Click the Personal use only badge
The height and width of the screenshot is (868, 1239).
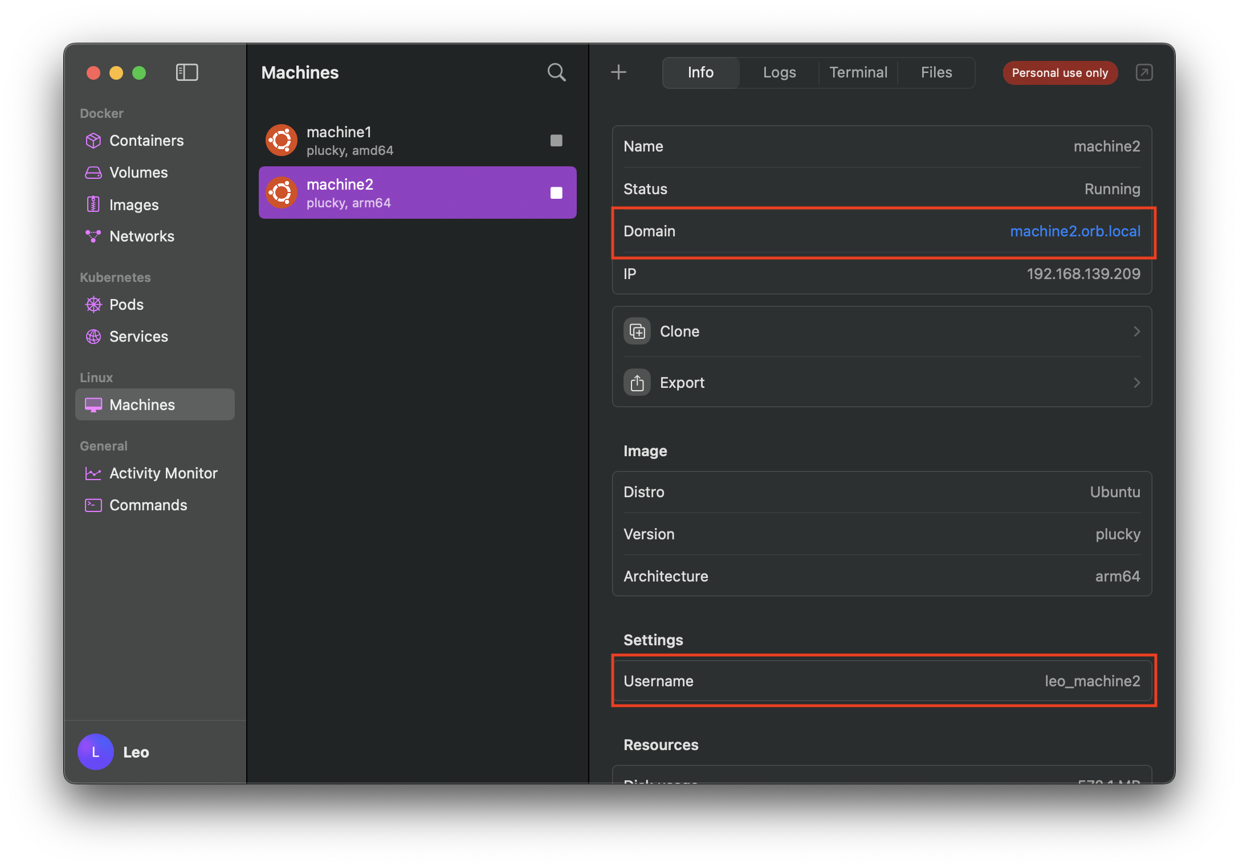1059,73
